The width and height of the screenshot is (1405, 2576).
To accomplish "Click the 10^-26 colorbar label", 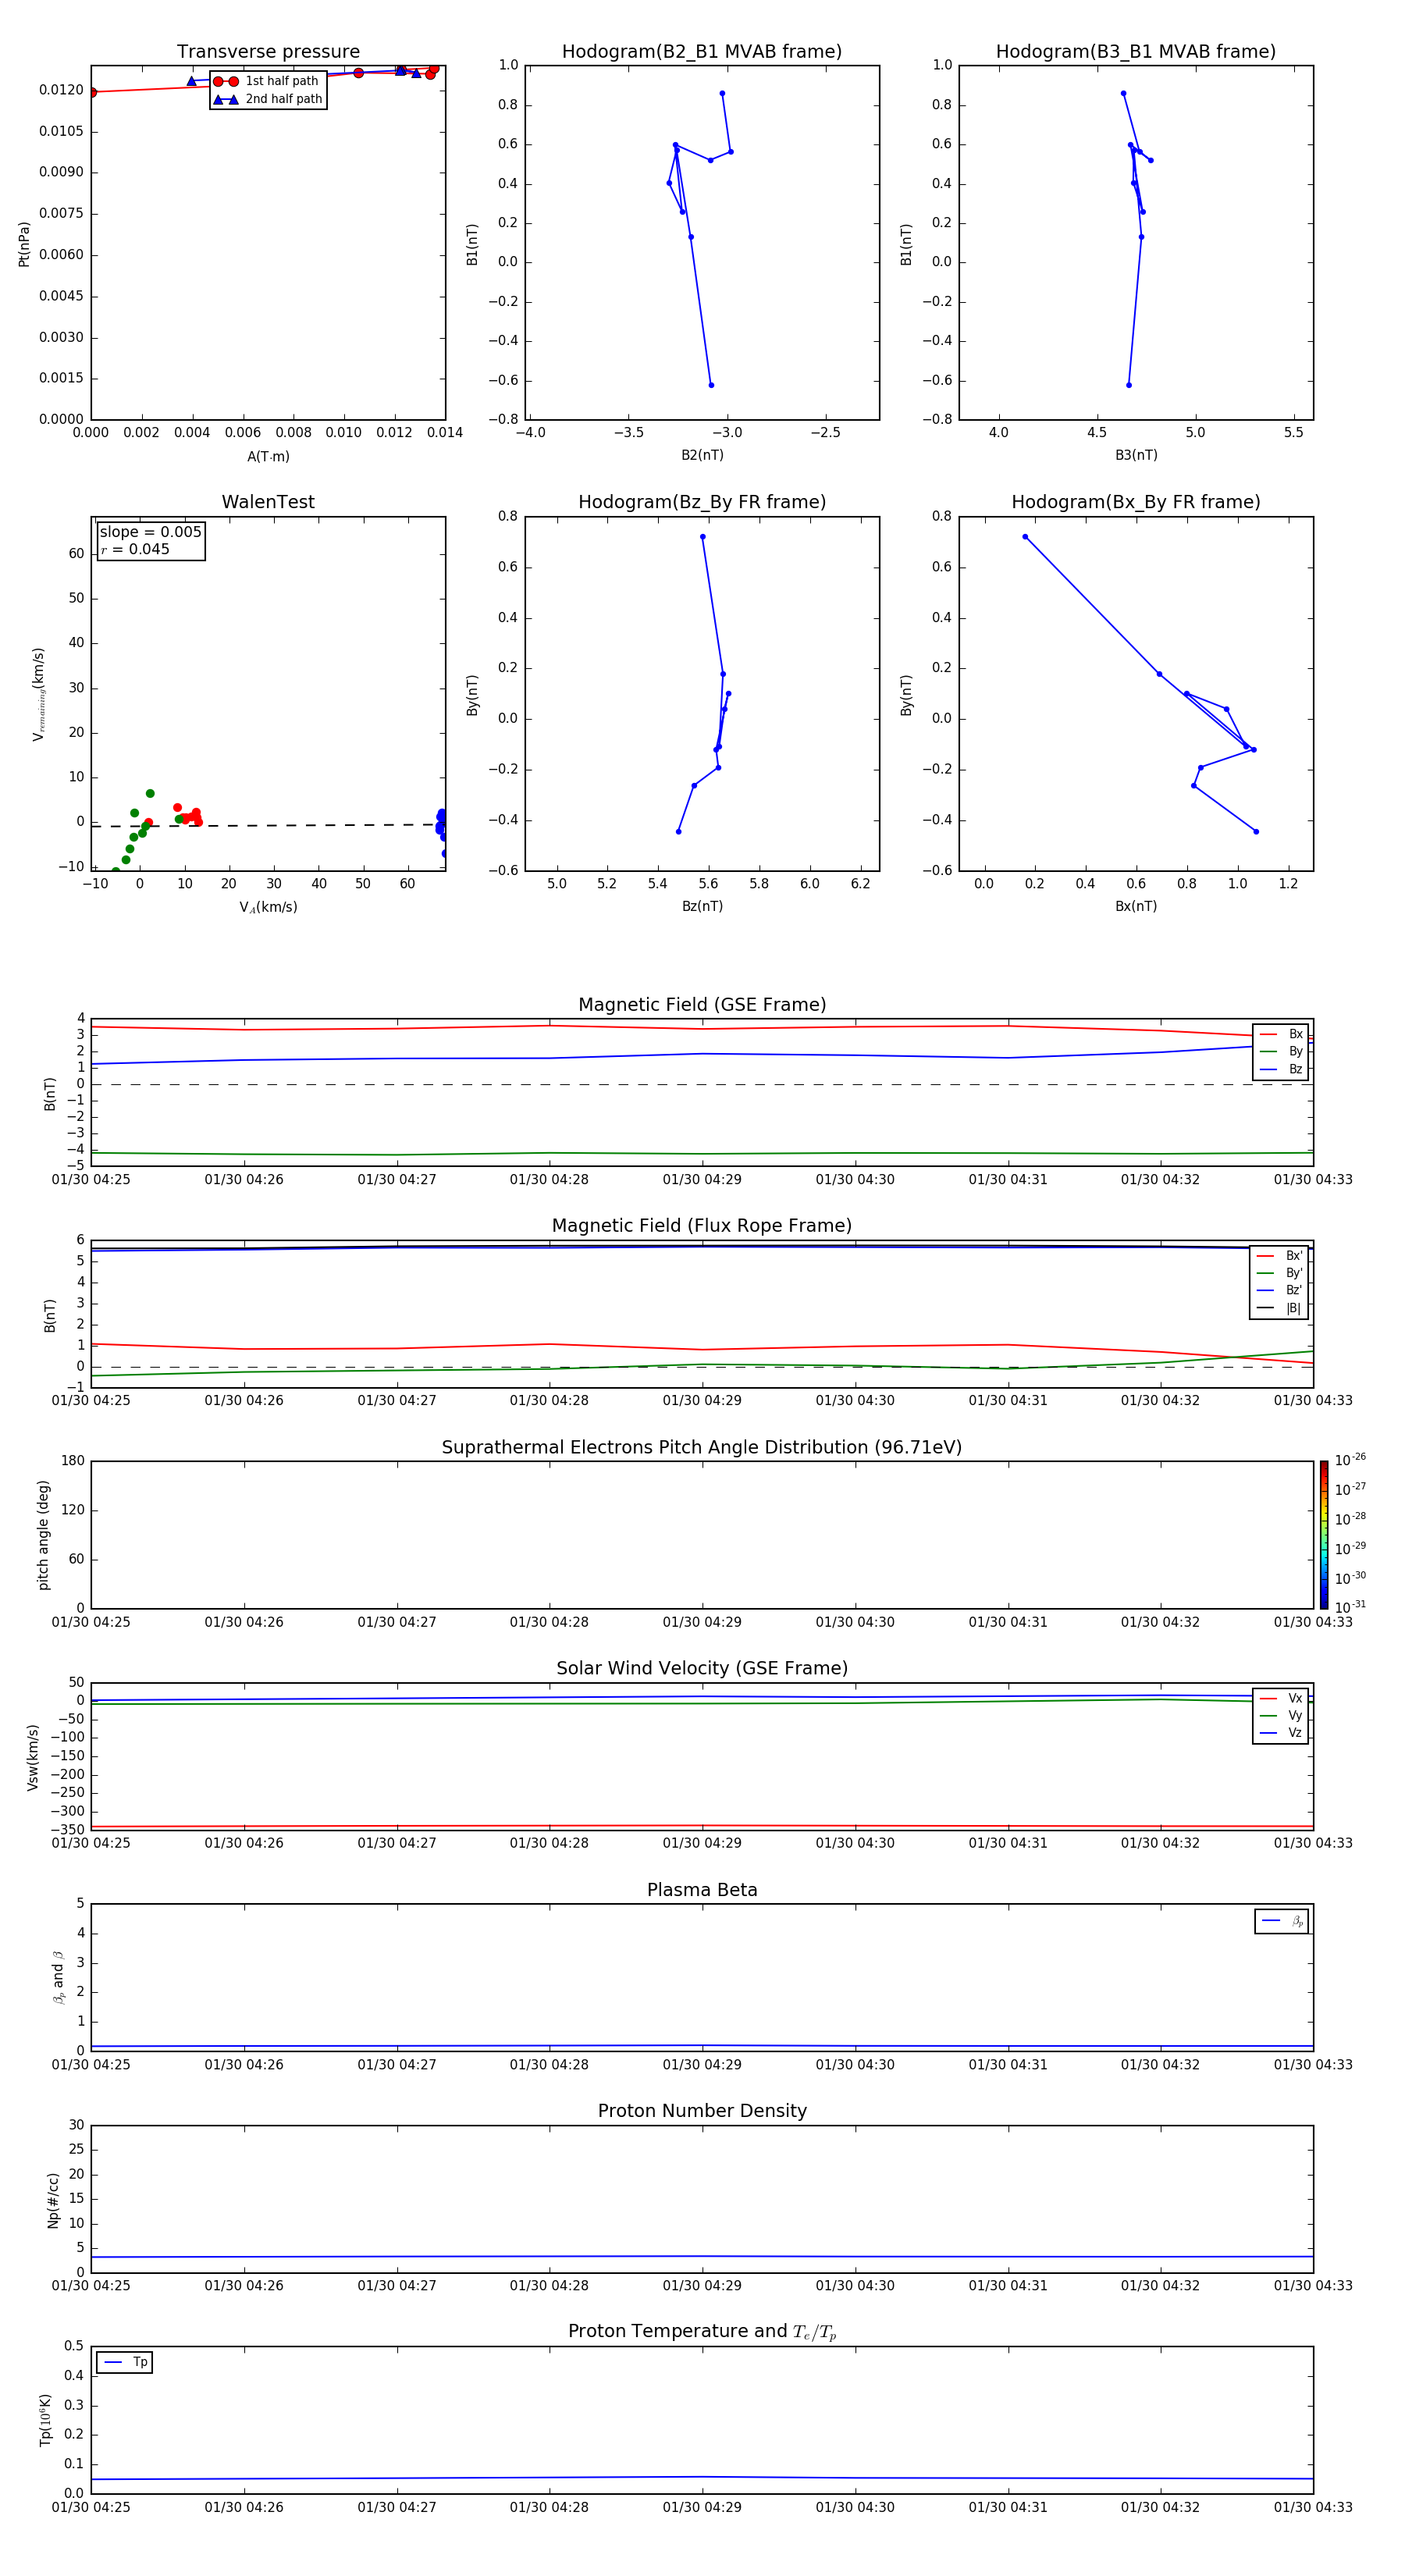I will click(1350, 1459).
